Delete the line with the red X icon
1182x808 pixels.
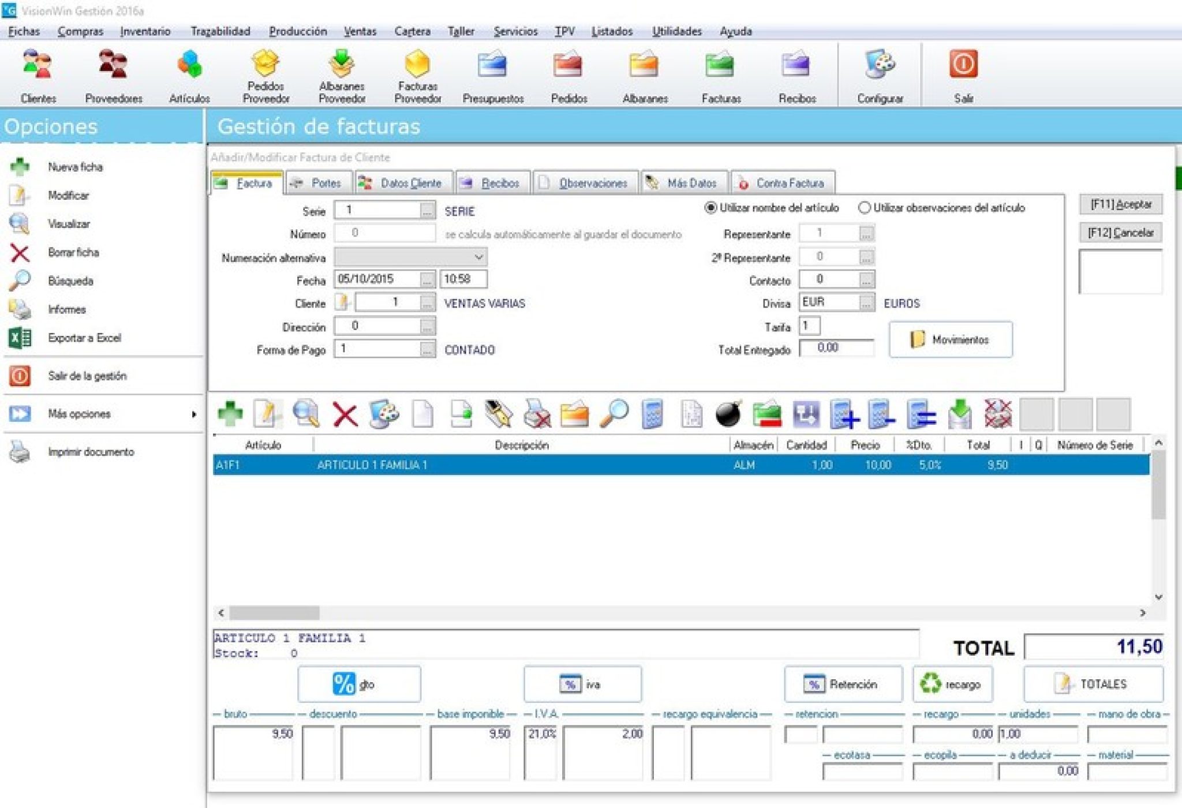pyautogui.click(x=345, y=414)
